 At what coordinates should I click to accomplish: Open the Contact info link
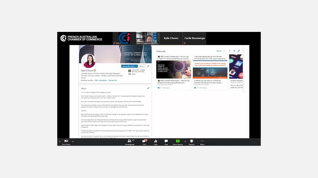[x=113, y=80]
